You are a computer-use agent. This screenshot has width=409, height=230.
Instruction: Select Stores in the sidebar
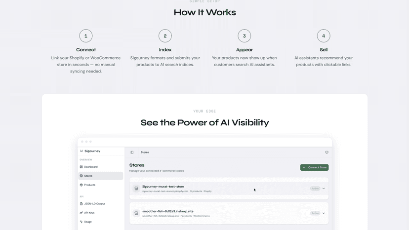pyautogui.click(x=101, y=176)
